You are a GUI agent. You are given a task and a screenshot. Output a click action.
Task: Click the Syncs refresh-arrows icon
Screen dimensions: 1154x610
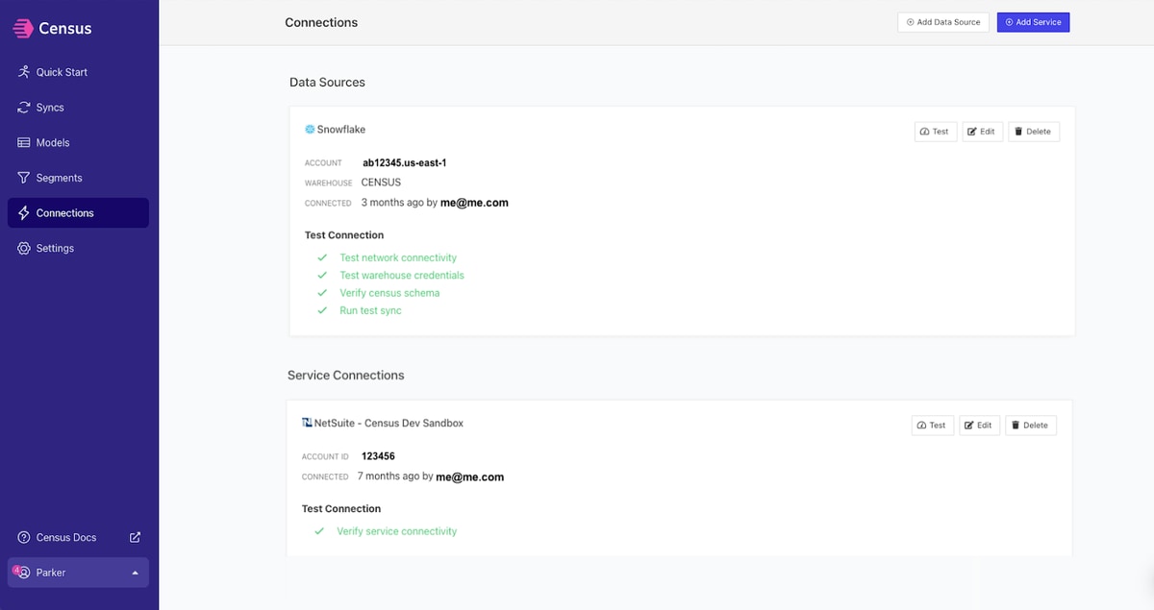(24, 108)
